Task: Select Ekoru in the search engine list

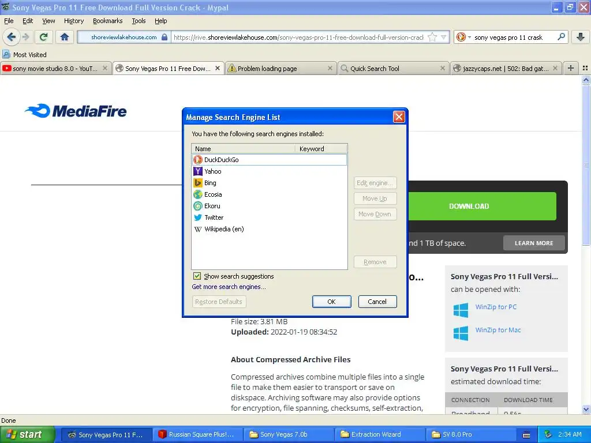Action: pyautogui.click(x=270, y=206)
